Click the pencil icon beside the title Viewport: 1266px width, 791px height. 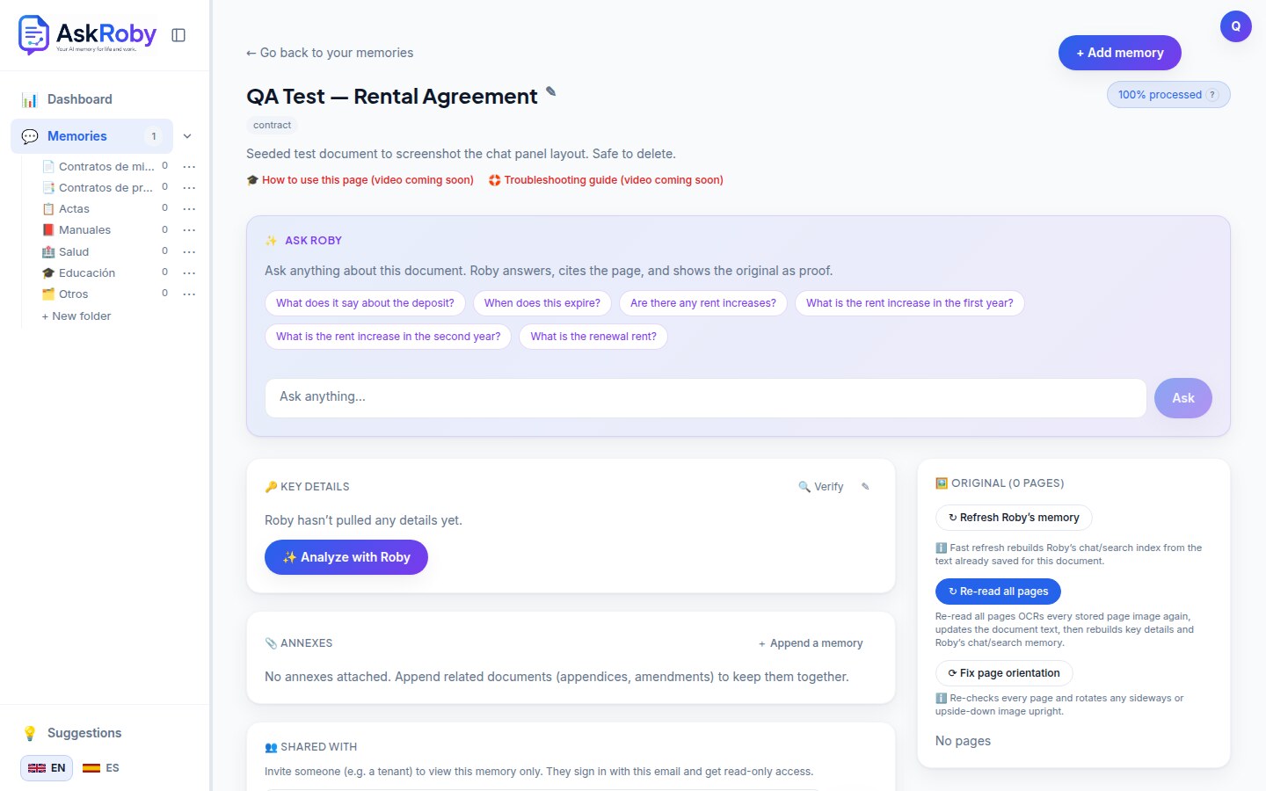(551, 91)
